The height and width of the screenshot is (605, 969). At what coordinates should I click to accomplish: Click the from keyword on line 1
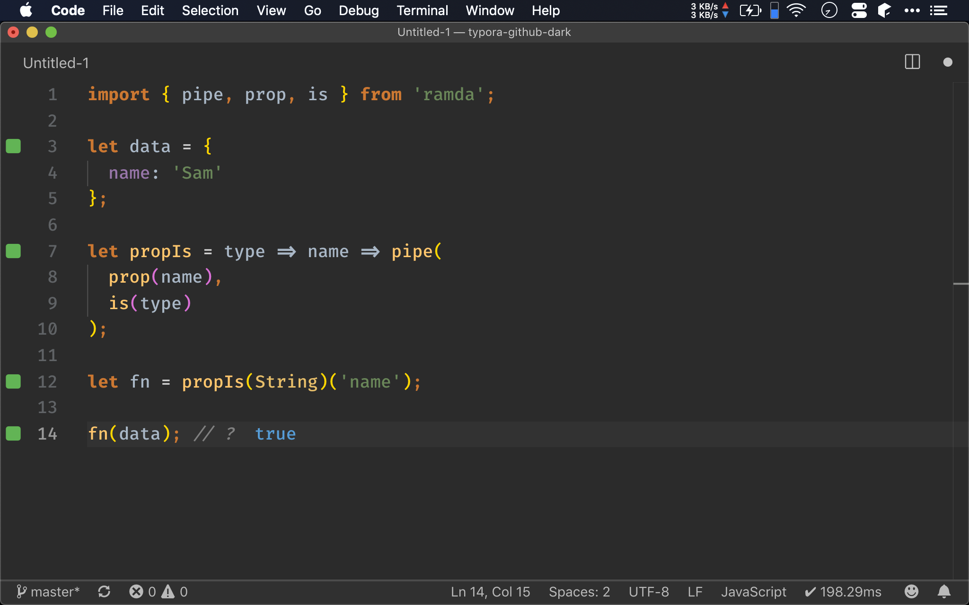point(381,95)
